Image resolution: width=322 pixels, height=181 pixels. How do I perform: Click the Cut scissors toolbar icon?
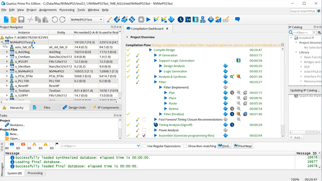pos(31,19)
